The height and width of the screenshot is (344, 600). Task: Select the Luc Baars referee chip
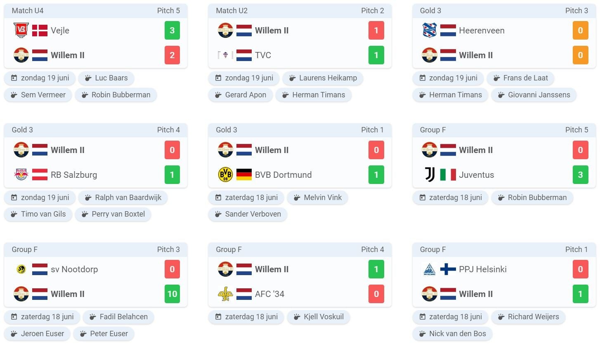click(106, 78)
